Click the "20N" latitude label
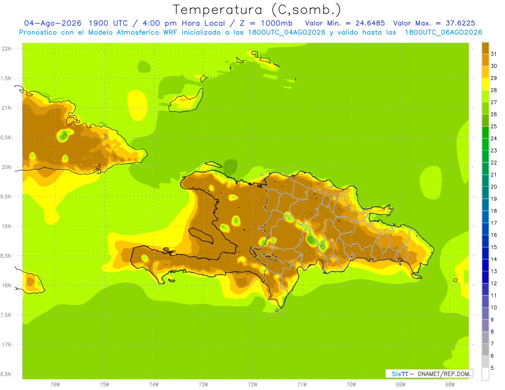The width and height of the screenshot is (505, 390). pos(7,167)
